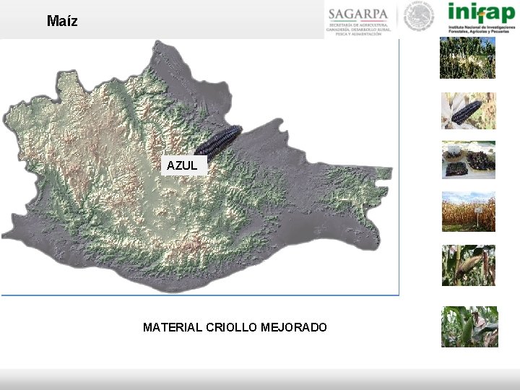
Task: Click the Mexican coat of arms seal
Action: pyautogui.click(x=419, y=17)
